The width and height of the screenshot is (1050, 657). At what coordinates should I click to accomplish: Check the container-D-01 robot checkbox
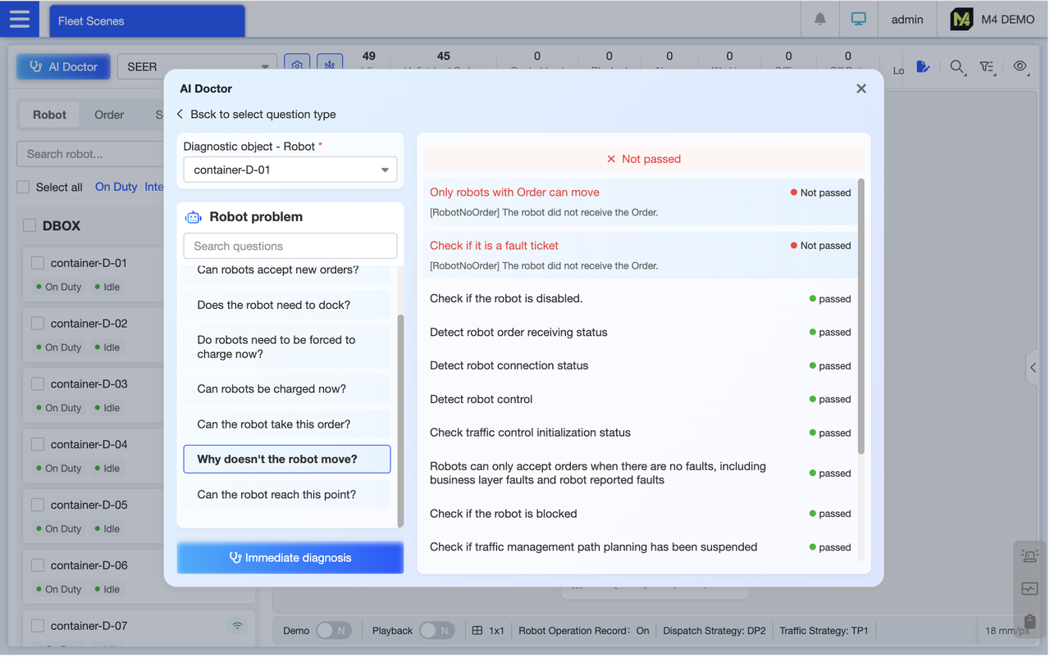click(x=37, y=262)
